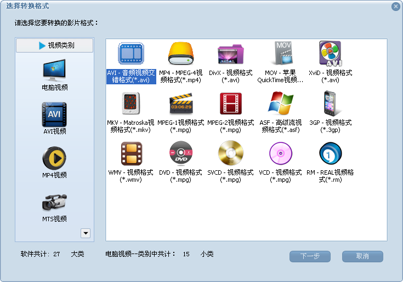Choose VCD video format disc icon

pyautogui.click(x=280, y=153)
